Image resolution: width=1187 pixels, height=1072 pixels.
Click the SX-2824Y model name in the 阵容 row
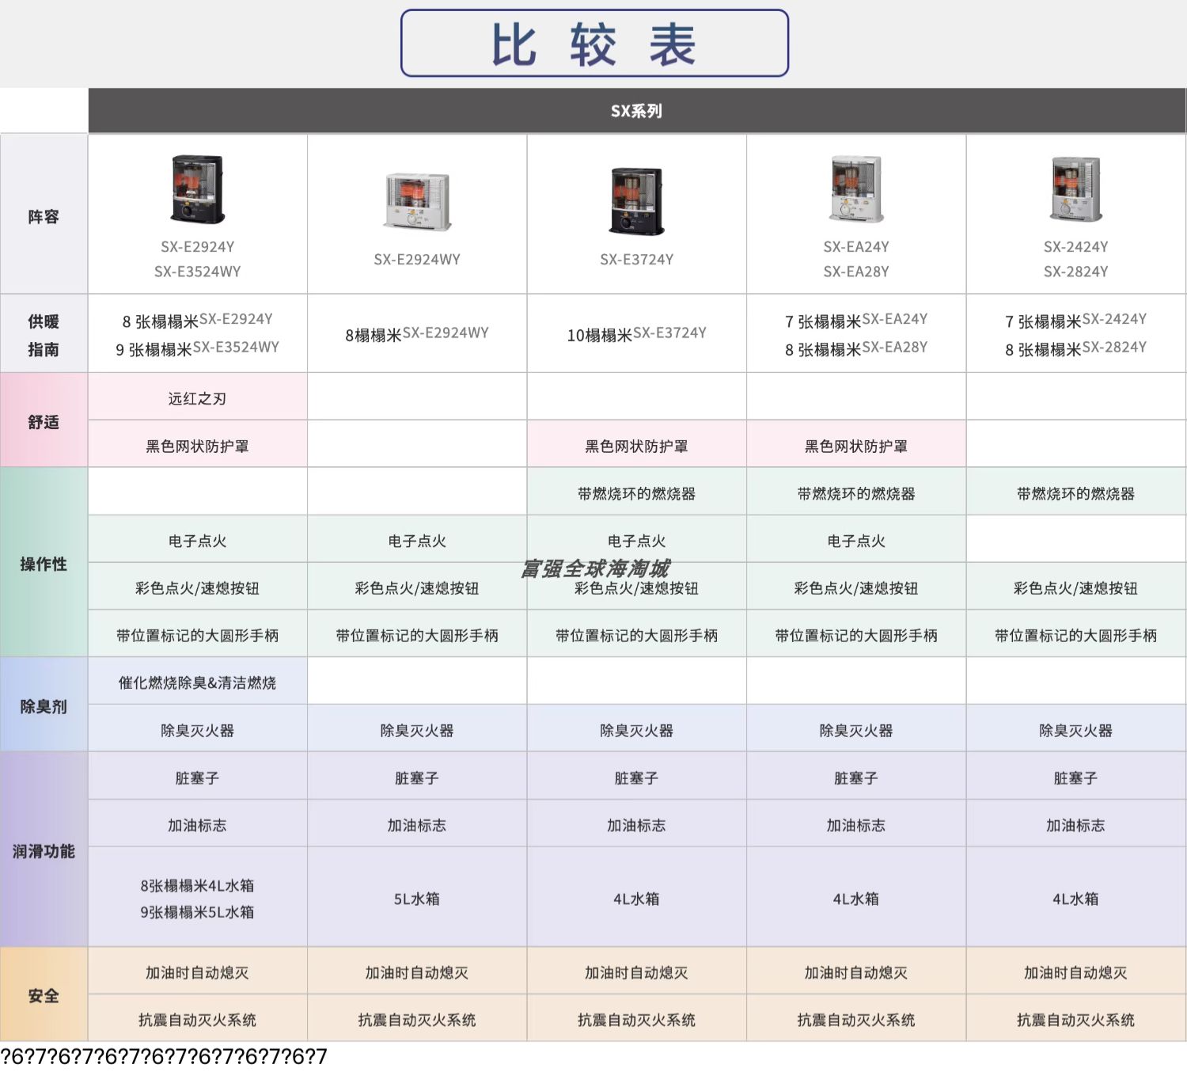[x=1075, y=272]
